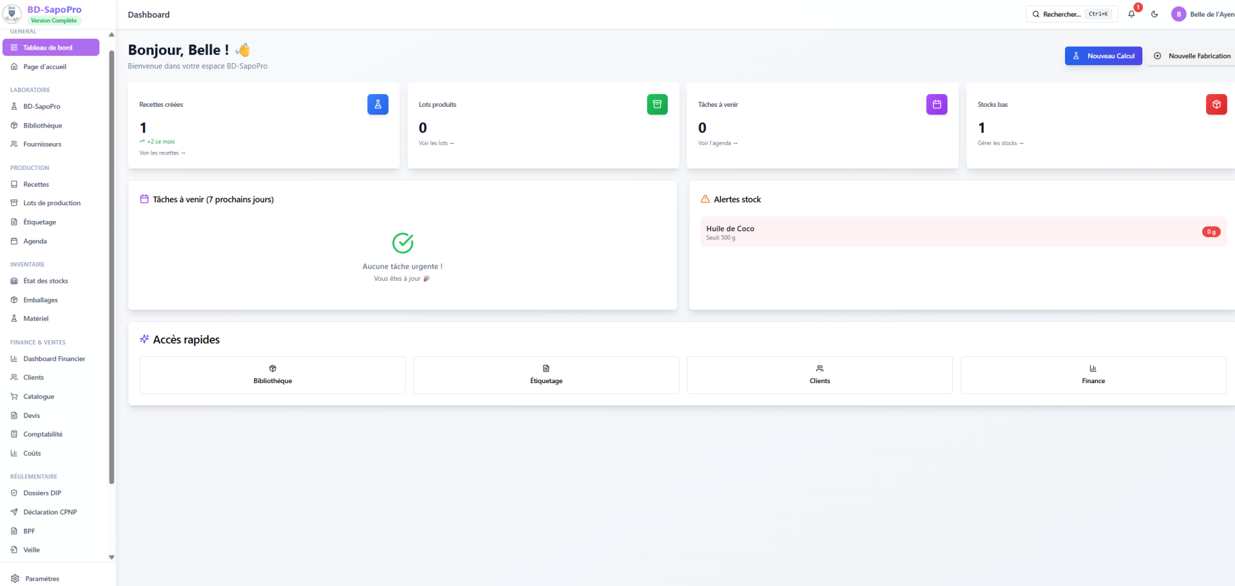The width and height of the screenshot is (1235, 586).
Task: Click the sidebar scroll down arrow
Action: 111,557
